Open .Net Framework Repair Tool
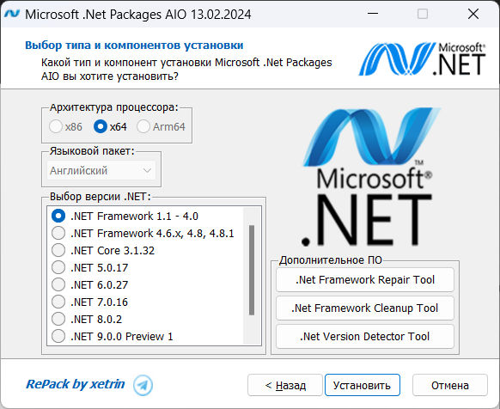500x409 pixels. coord(365,280)
